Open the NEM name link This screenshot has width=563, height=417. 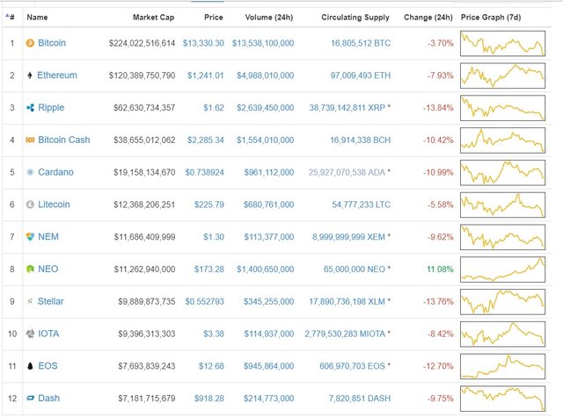48,237
